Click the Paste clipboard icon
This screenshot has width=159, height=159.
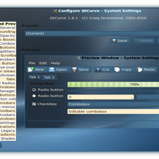pos(140,70)
